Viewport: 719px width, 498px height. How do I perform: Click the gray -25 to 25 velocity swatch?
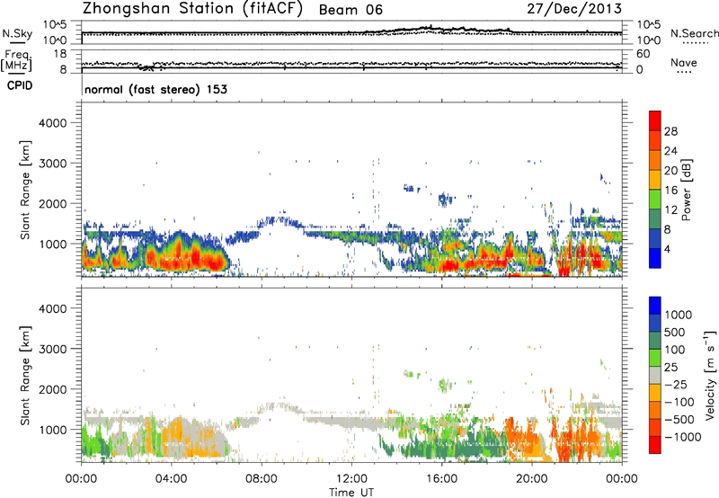click(655, 376)
